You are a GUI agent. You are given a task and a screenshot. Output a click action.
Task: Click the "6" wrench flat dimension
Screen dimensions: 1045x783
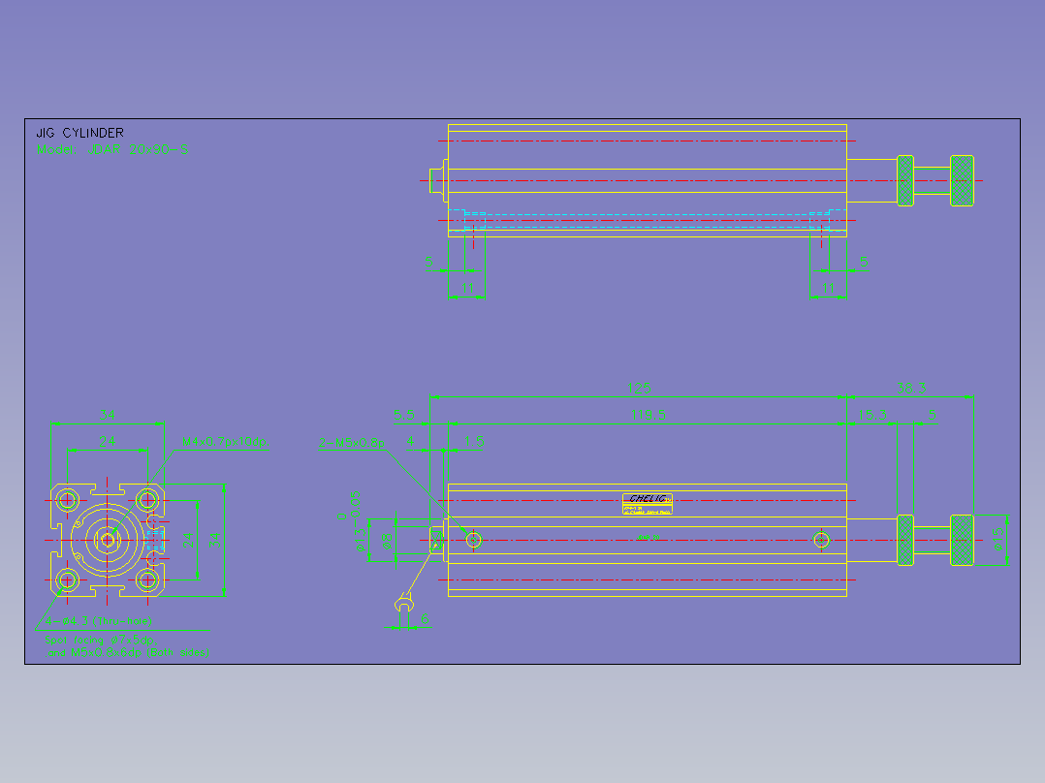(425, 619)
